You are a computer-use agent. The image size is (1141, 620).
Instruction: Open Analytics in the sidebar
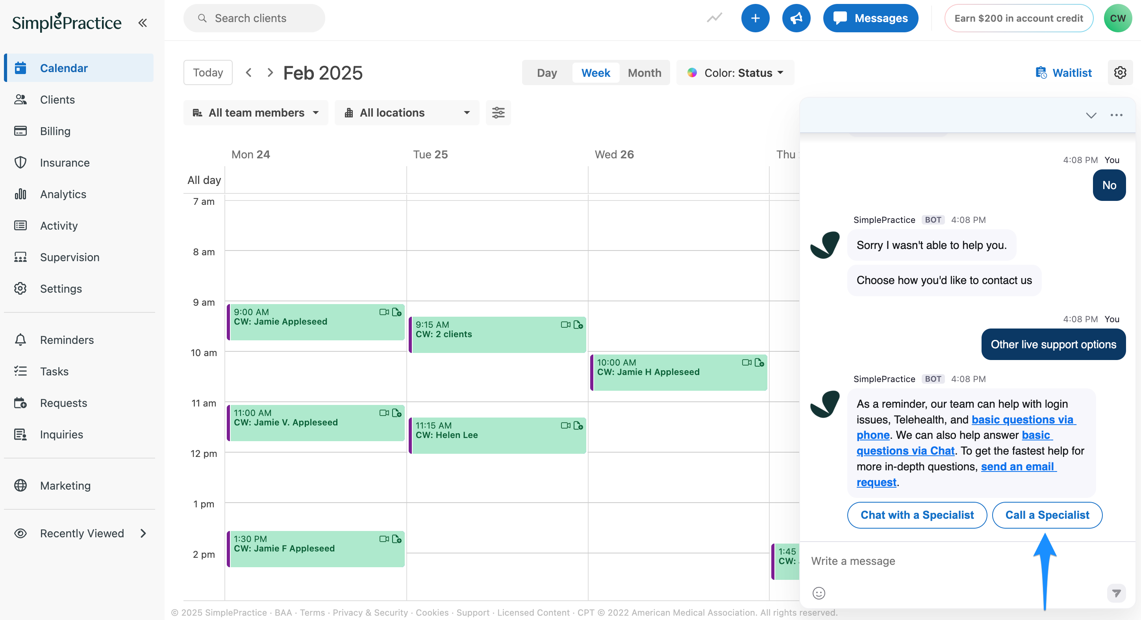tap(79, 194)
